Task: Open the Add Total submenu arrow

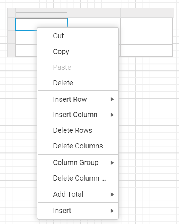Action: coord(112,194)
